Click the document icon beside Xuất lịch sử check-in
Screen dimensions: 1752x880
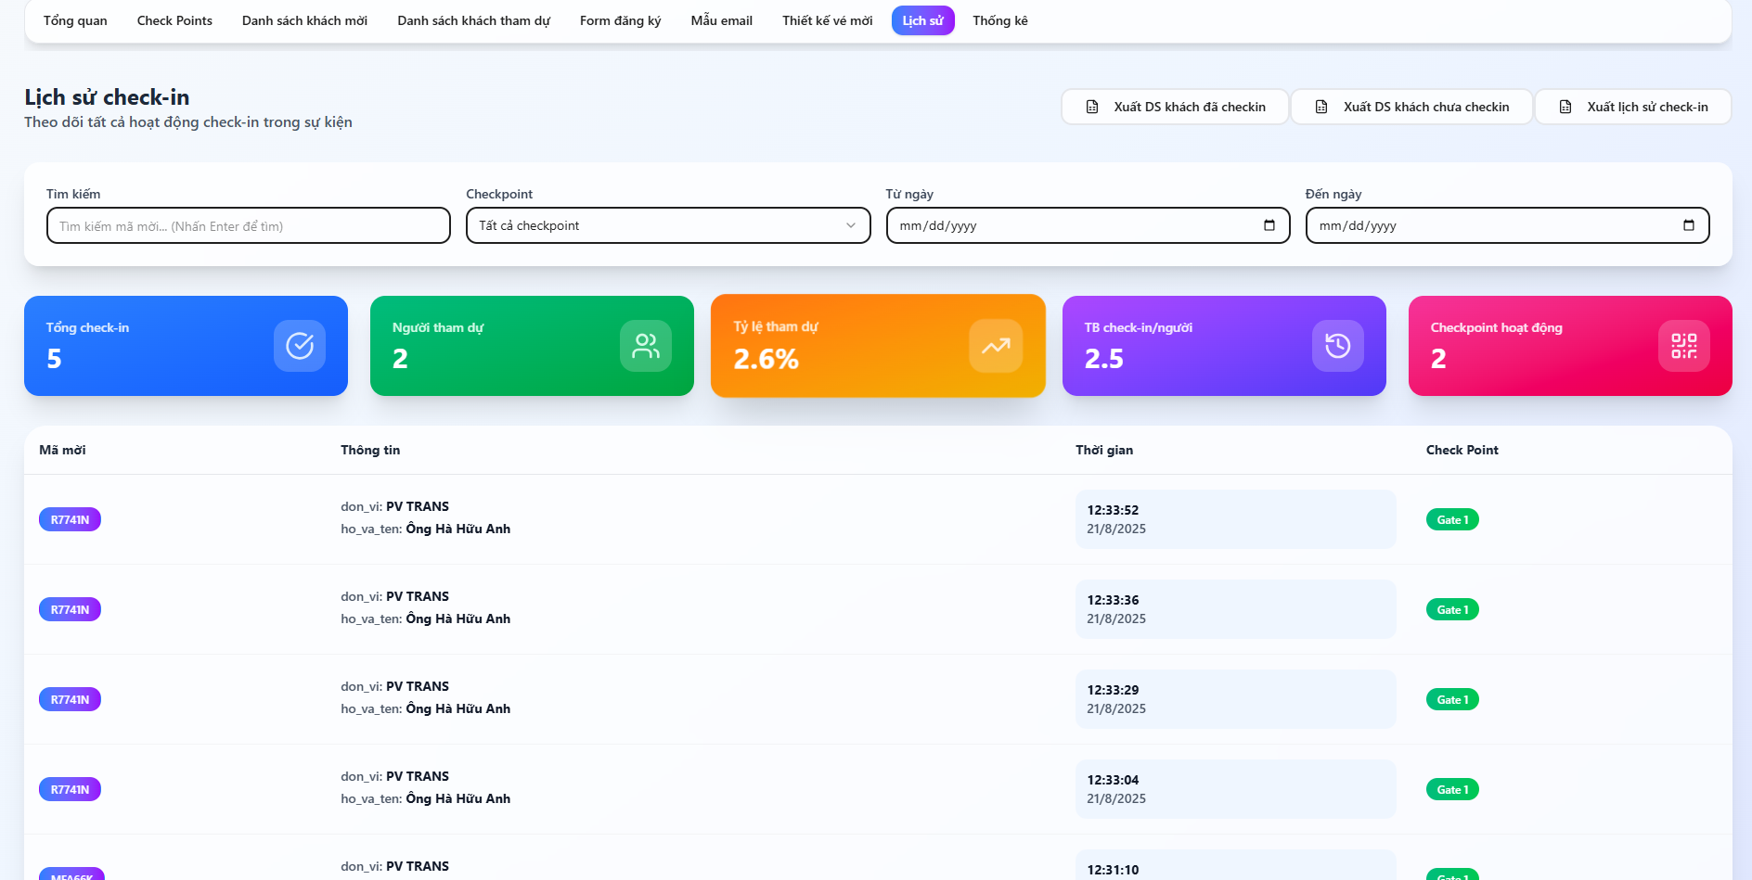coord(1564,106)
